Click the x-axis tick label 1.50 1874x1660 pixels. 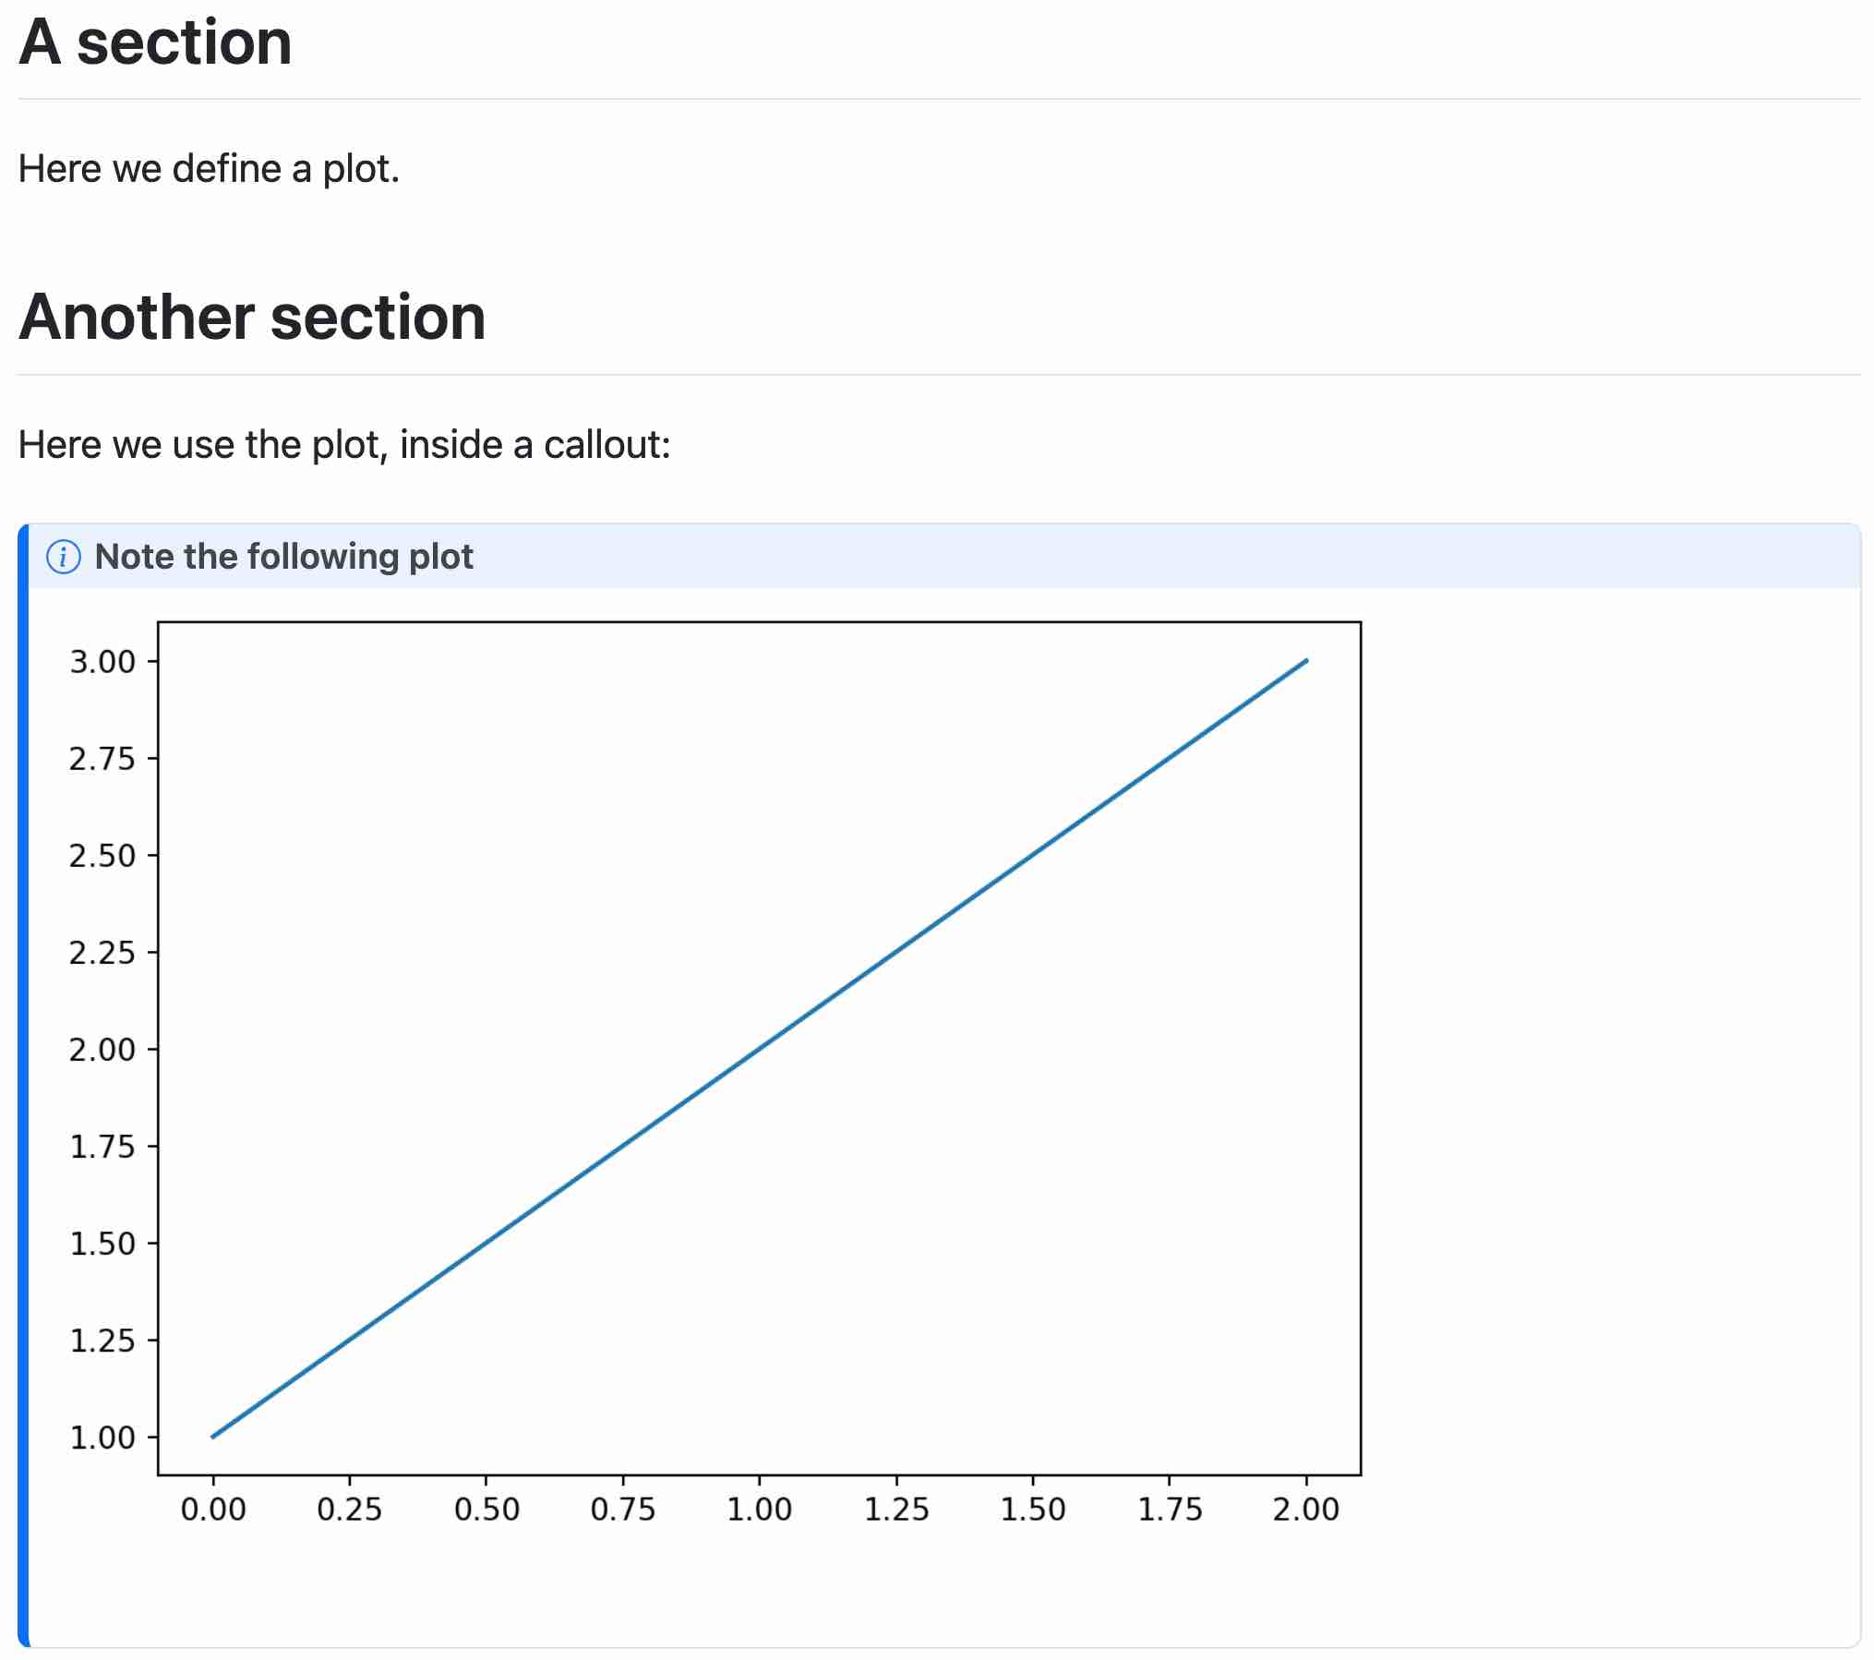(x=1033, y=1510)
